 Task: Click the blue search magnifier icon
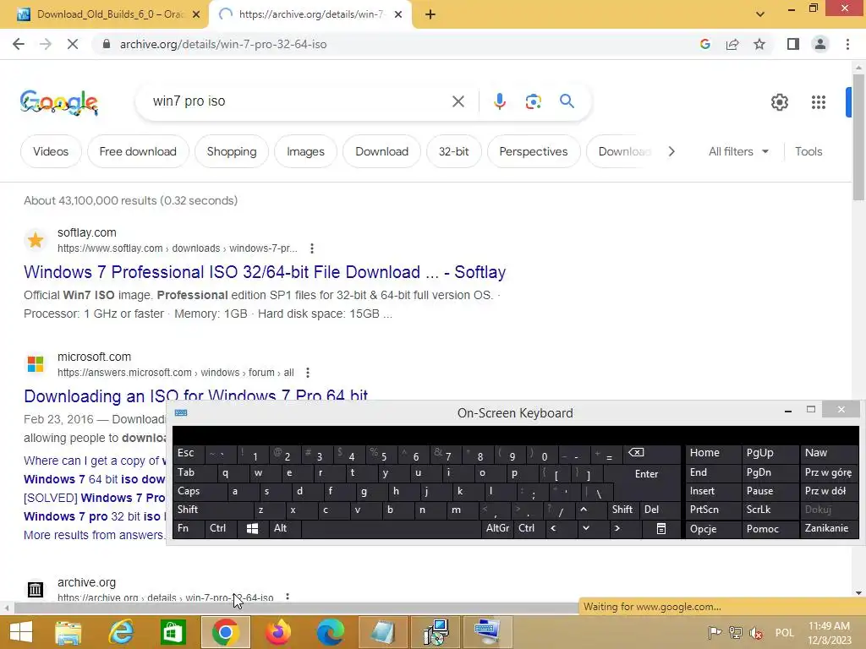click(x=567, y=101)
